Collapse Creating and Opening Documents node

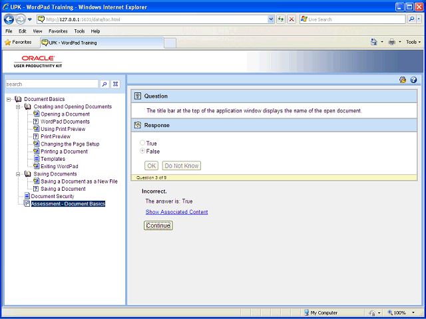point(18,107)
